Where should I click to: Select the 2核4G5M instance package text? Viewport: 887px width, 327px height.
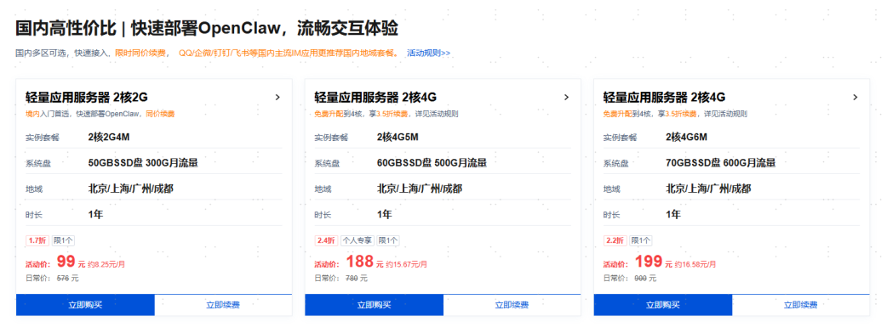398,138
